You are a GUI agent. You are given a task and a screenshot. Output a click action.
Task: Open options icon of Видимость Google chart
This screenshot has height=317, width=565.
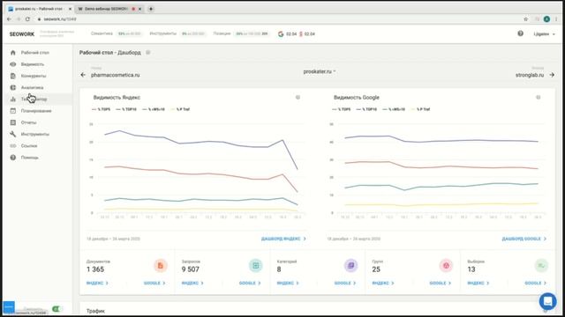(538, 98)
